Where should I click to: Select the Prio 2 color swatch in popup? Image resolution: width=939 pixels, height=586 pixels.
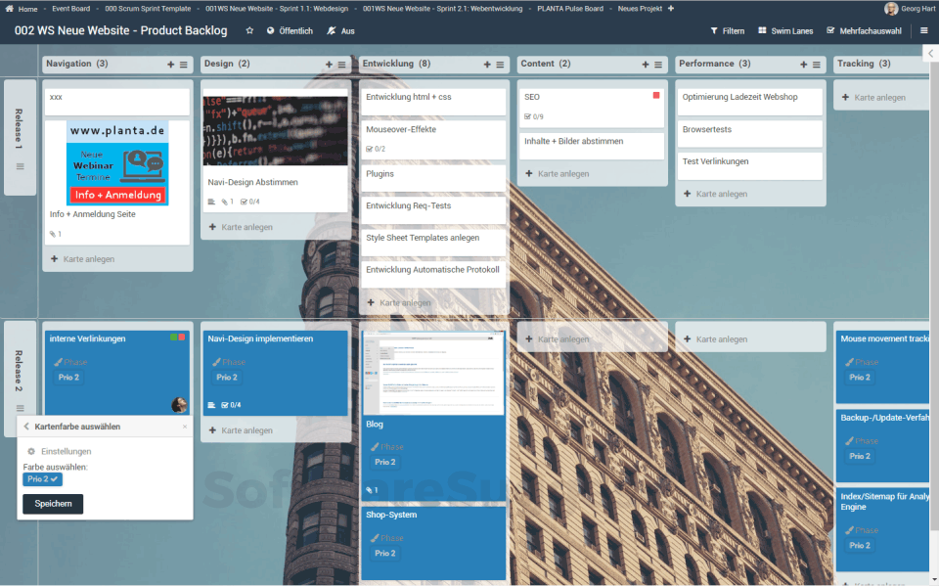(x=42, y=479)
